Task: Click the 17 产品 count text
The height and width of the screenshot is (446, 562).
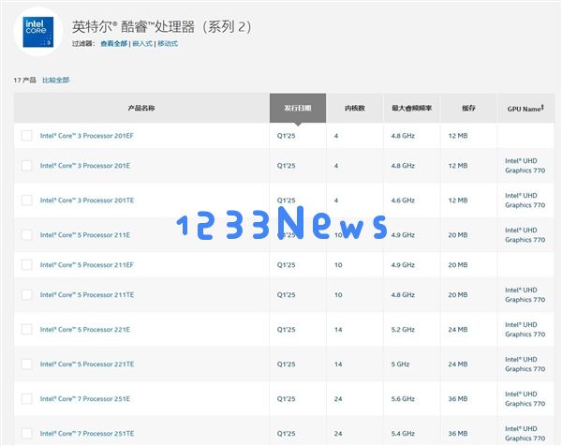Action: (24, 80)
